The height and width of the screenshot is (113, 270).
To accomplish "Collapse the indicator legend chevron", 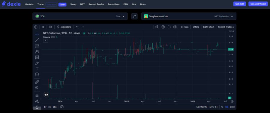I will (46, 41).
